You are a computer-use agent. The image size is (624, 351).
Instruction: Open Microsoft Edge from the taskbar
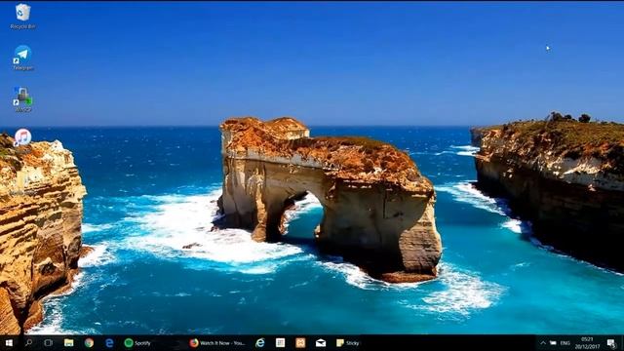[x=109, y=342]
